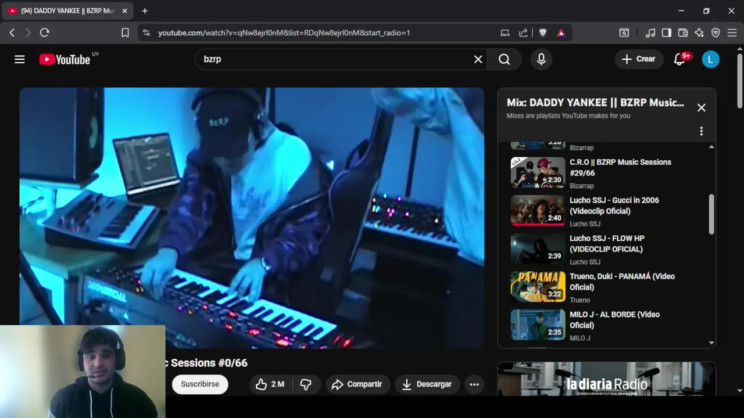The width and height of the screenshot is (744, 418).
Task: Play Trueno, Duki - PANAMÁ video
Action: [604, 287]
